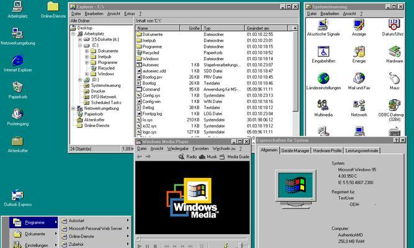
Task: Click Musik in Media Player toolbar
Action: (x=208, y=157)
